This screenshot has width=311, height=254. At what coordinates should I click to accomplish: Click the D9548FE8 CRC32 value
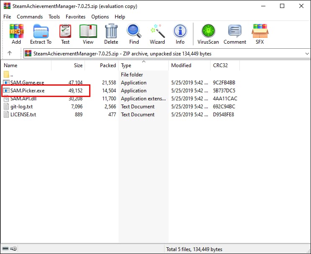click(x=224, y=115)
